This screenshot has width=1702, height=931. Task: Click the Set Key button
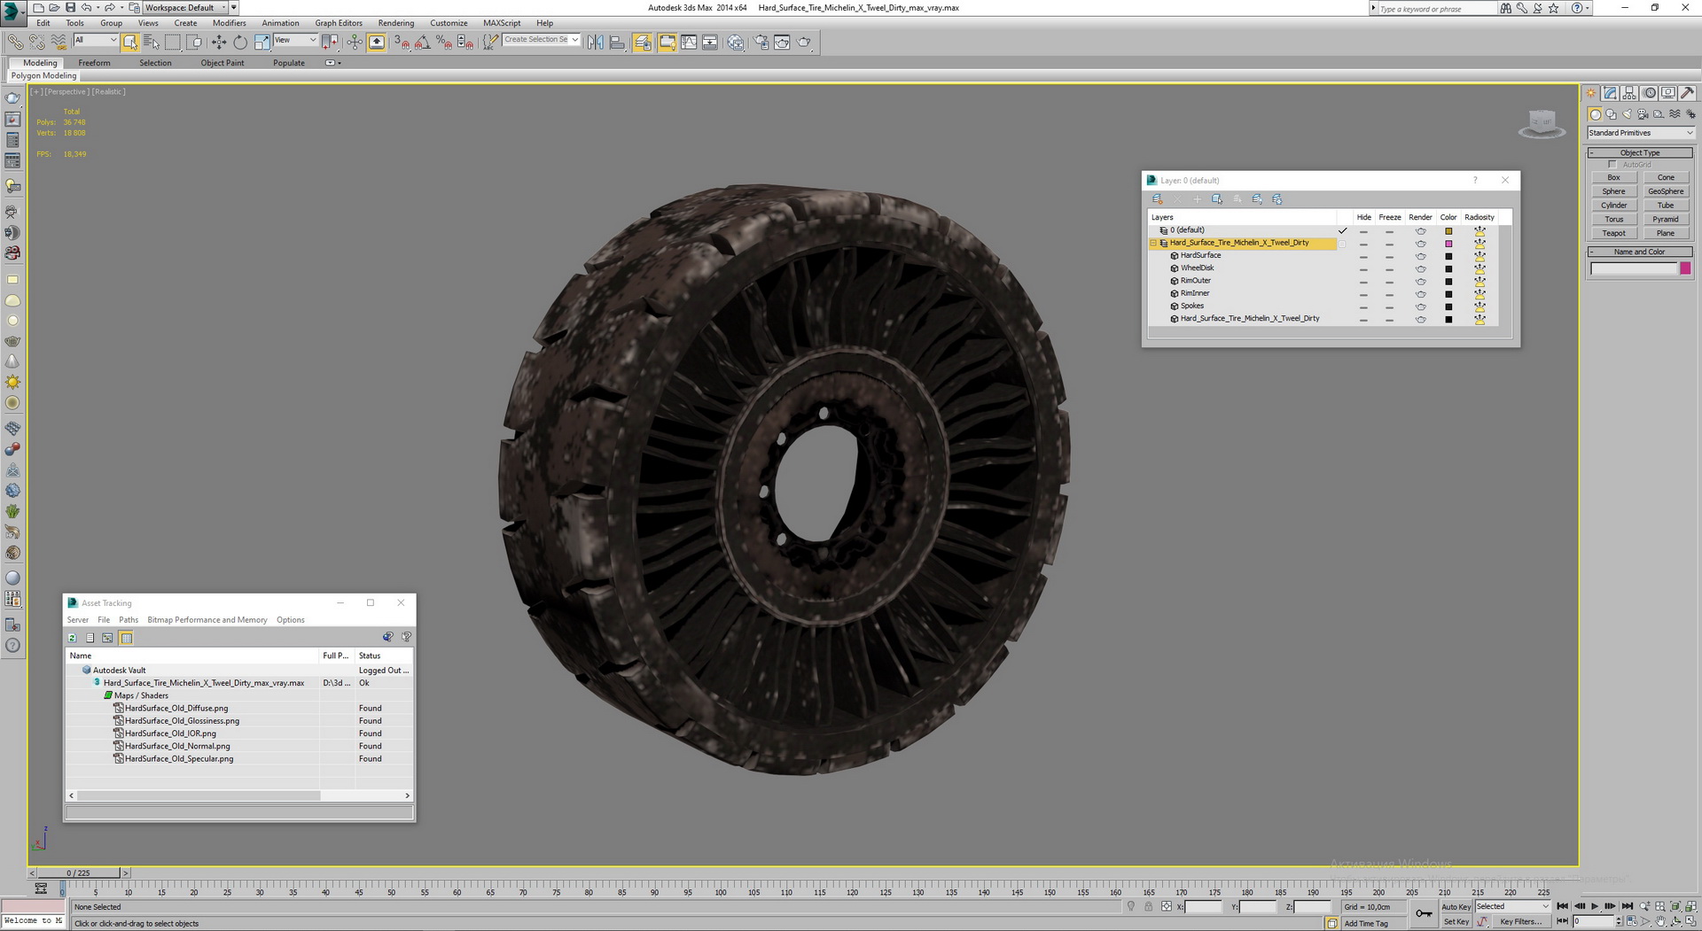(x=1456, y=922)
